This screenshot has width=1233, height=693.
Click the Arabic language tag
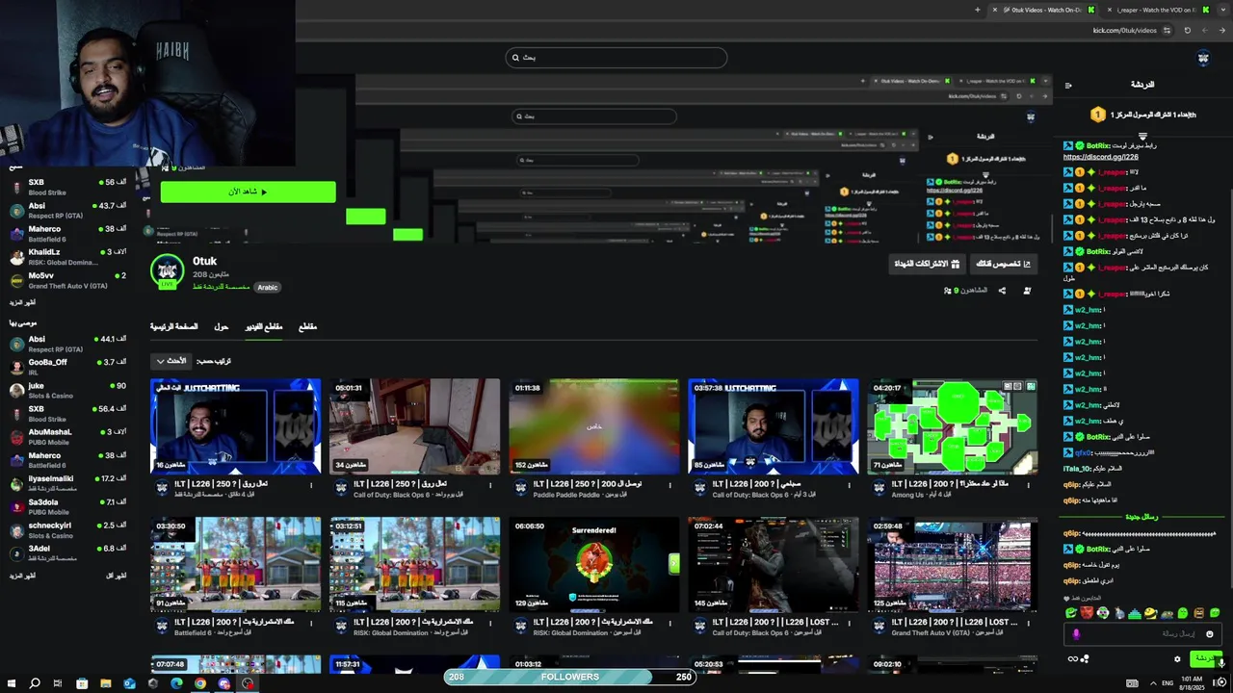[267, 287]
